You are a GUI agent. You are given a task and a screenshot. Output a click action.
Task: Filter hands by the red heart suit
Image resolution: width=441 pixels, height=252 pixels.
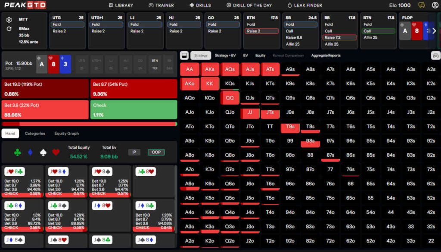(x=56, y=152)
